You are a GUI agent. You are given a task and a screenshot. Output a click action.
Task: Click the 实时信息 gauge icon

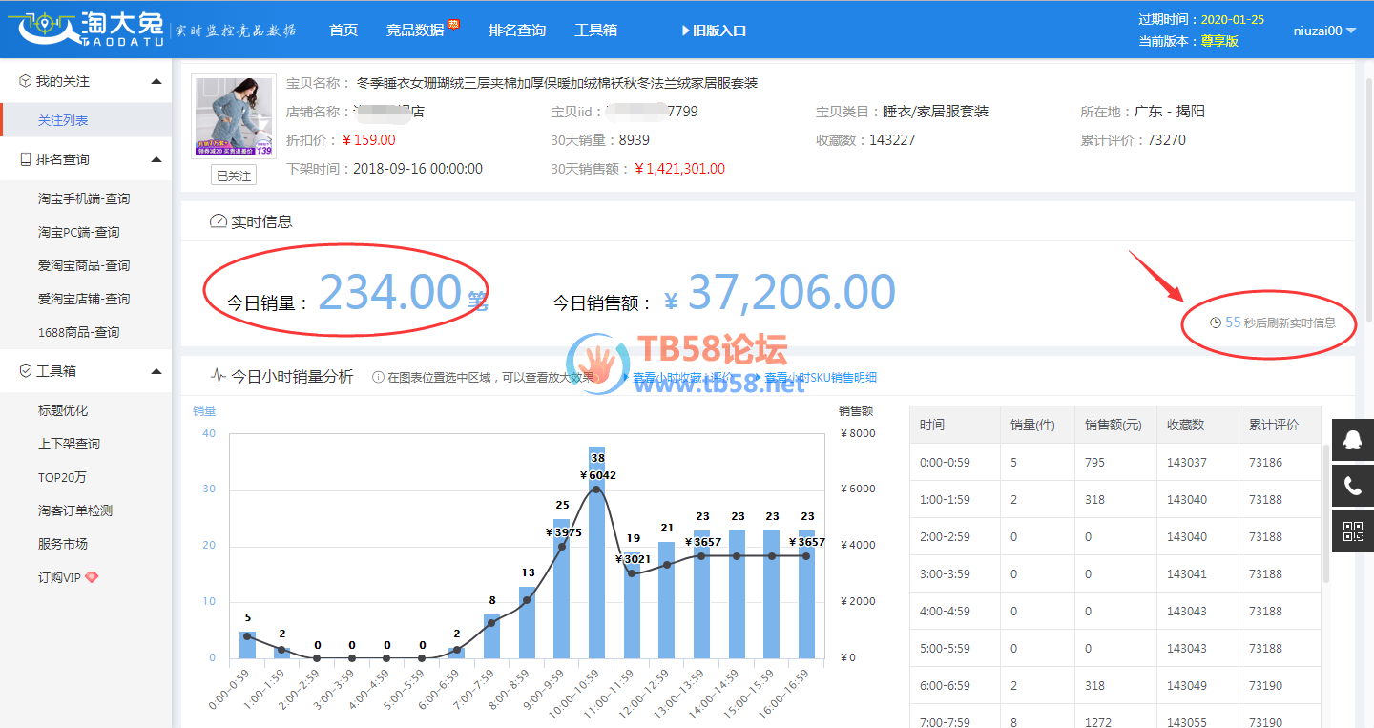click(x=218, y=221)
